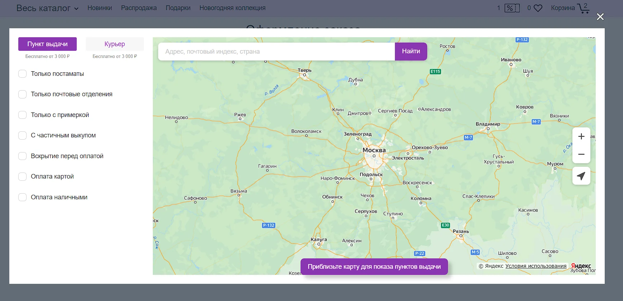Click the geolocation arrow icon on map
Image resolution: width=623 pixels, height=301 pixels.
click(x=581, y=176)
